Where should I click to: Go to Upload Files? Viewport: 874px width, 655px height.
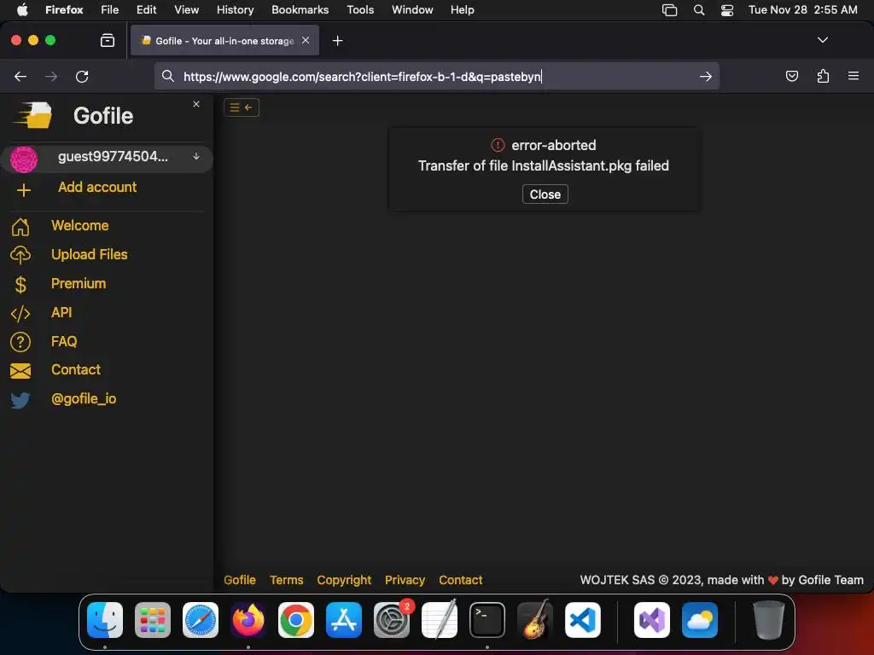coord(89,254)
